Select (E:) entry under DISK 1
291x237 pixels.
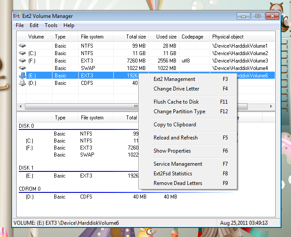(29, 176)
